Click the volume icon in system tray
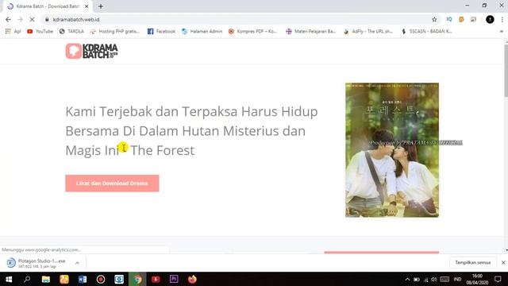The image size is (508, 286). [x=434, y=279]
